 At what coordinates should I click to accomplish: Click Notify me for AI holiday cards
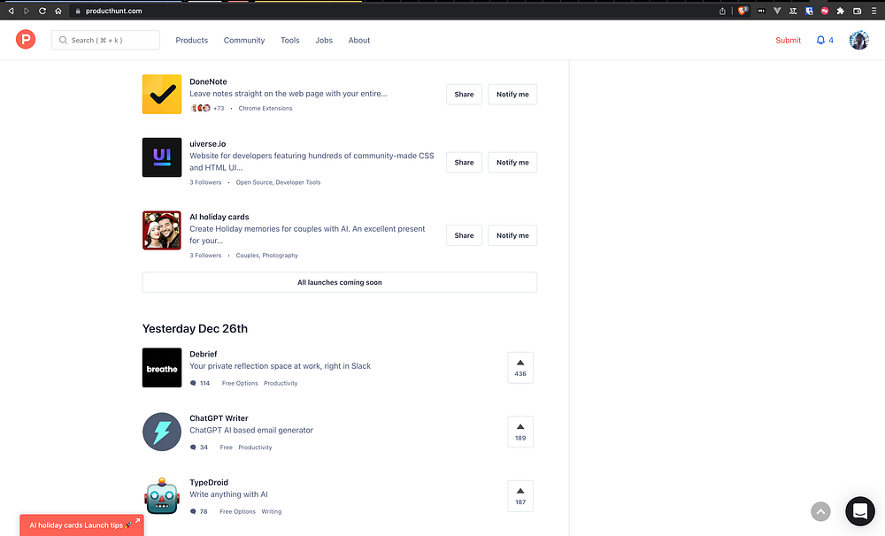pos(512,235)
